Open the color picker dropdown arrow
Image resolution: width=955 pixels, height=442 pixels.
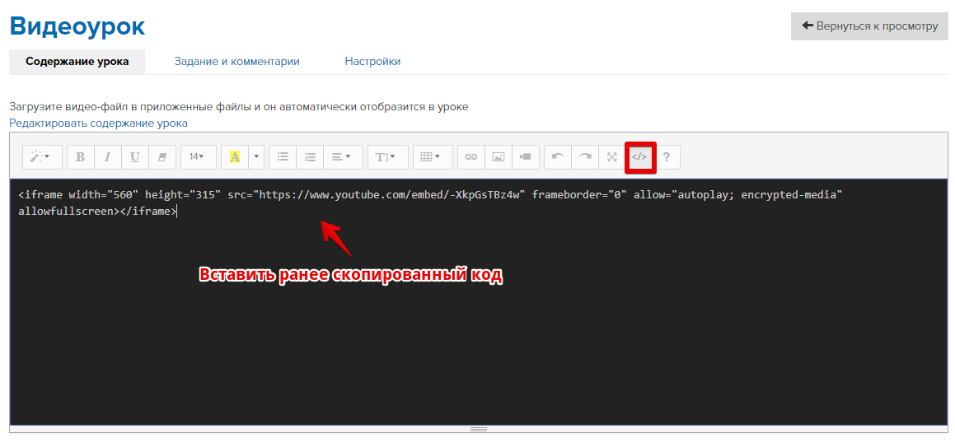click(255, 157)
